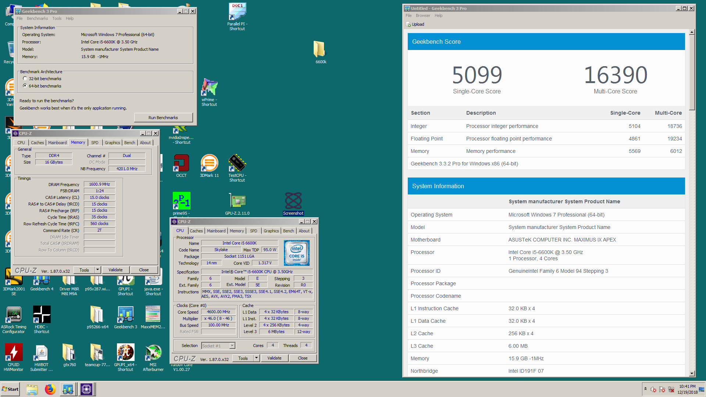Switch to the Mainboard tab in CPU-Z CPU window
Screen dimensions: 706x397
(x=216, y=231)
